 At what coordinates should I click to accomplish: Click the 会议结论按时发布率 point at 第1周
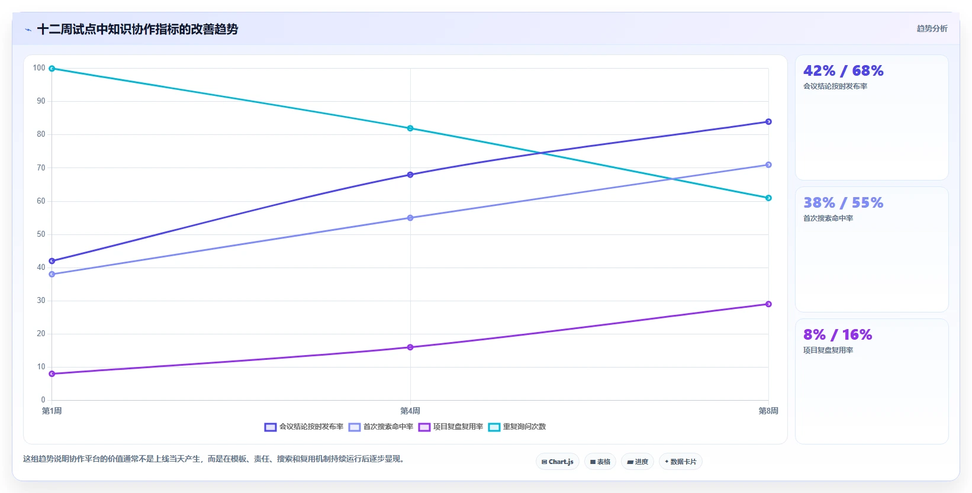point(52,261)
